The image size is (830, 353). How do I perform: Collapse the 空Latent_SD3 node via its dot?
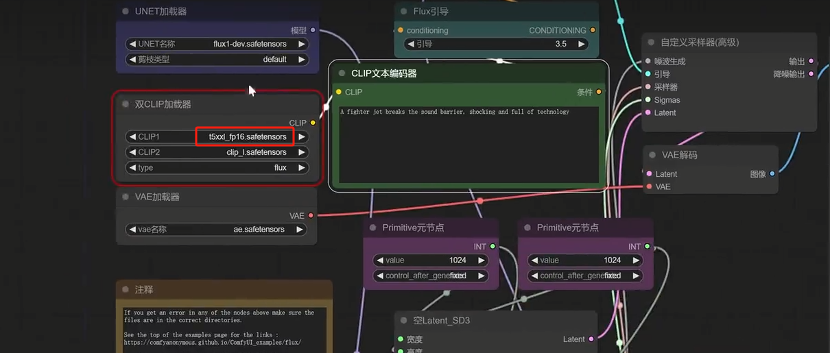(x=404, y=320)
